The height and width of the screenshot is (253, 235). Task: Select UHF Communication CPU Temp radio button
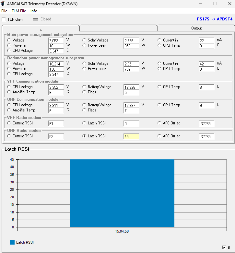pyautogui.click(x=159, y=105)
